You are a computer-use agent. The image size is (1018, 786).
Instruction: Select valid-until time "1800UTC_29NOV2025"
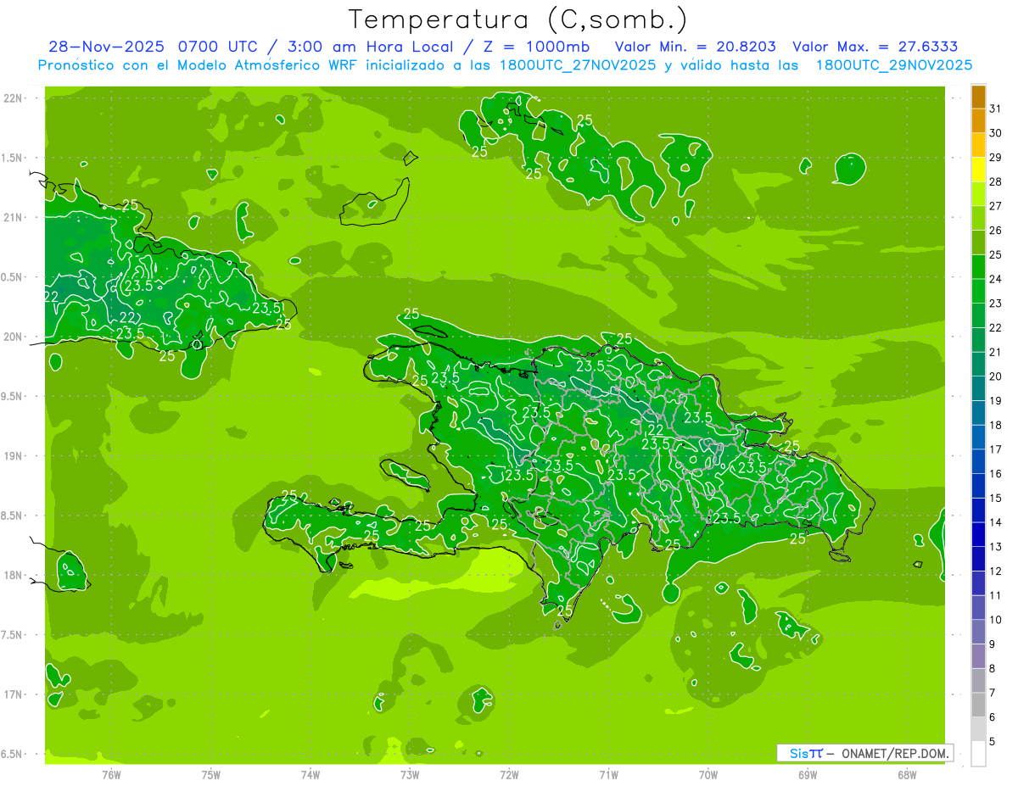[x=893, y=65]
